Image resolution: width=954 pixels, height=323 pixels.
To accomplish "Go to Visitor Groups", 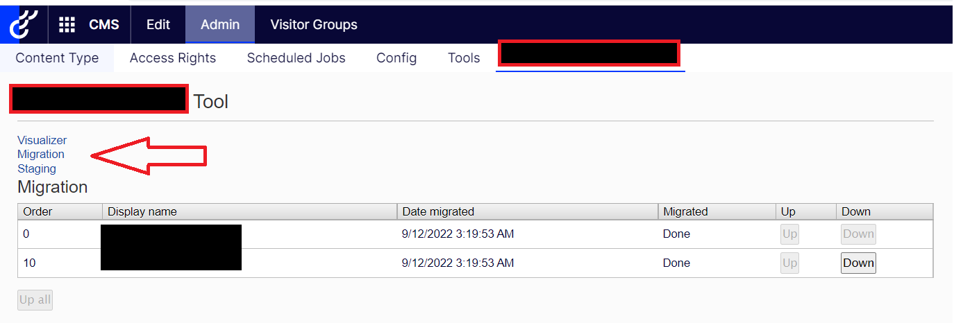I will (x=314, y=25).
